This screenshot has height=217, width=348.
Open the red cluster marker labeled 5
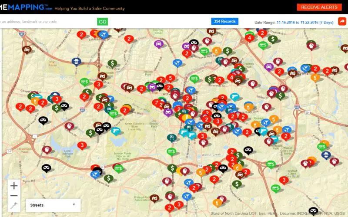[170, 79]
